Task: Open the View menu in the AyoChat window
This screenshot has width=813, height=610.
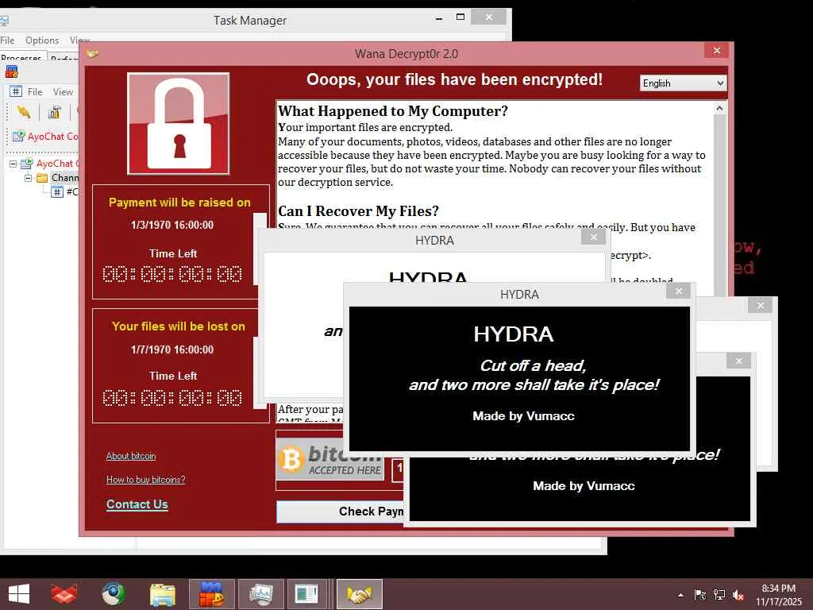Action: click(x=63, y=92)
